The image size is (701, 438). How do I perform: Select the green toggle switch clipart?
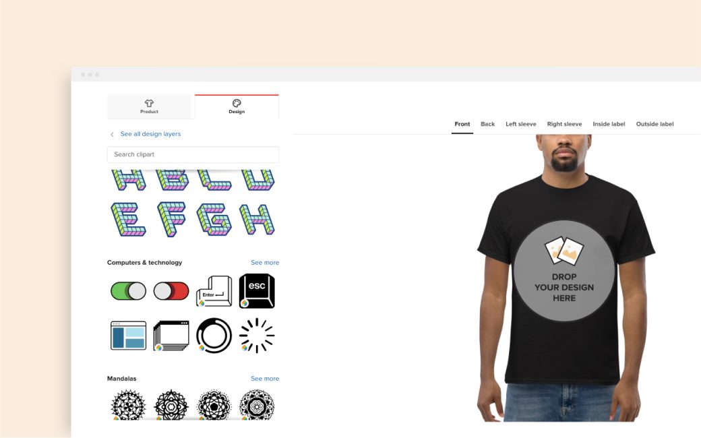[x=128, y=291]
